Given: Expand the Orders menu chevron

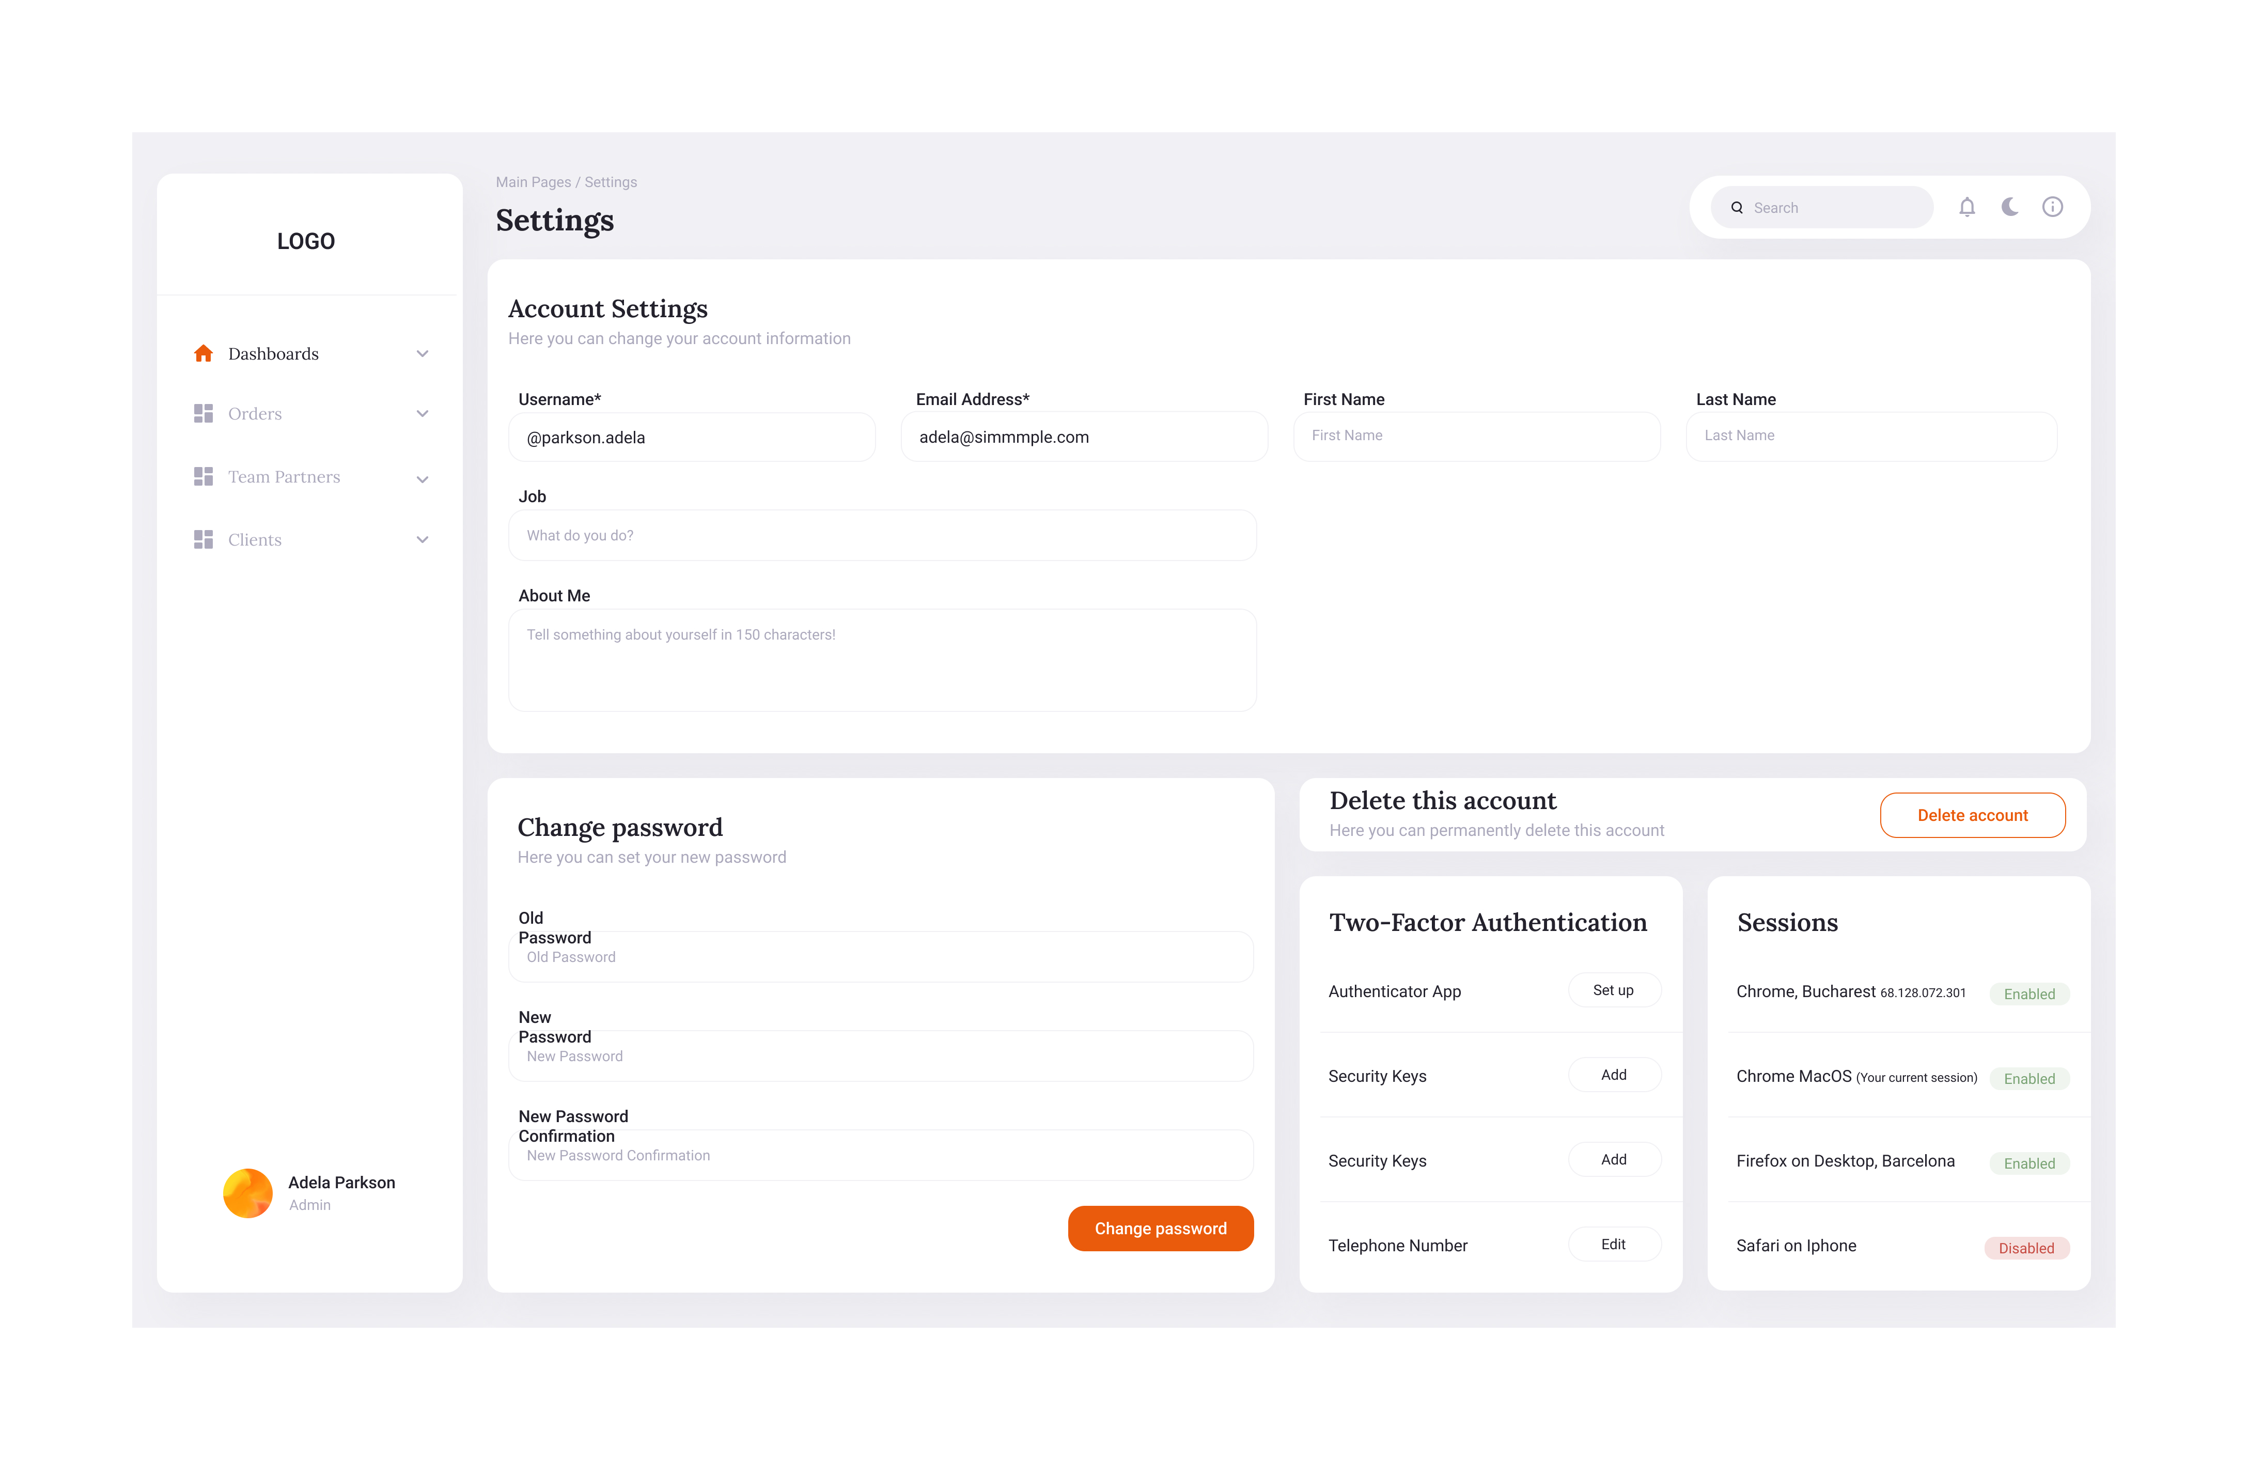Looking at the screenshot, I should tap(422, 414).
